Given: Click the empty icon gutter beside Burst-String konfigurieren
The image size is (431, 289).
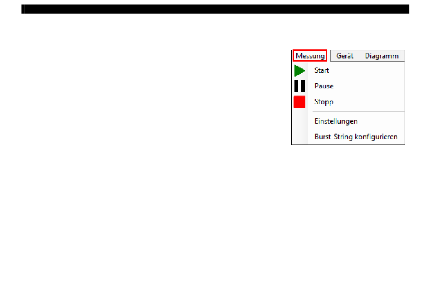Looking at the screenshot, I should 300,137.
